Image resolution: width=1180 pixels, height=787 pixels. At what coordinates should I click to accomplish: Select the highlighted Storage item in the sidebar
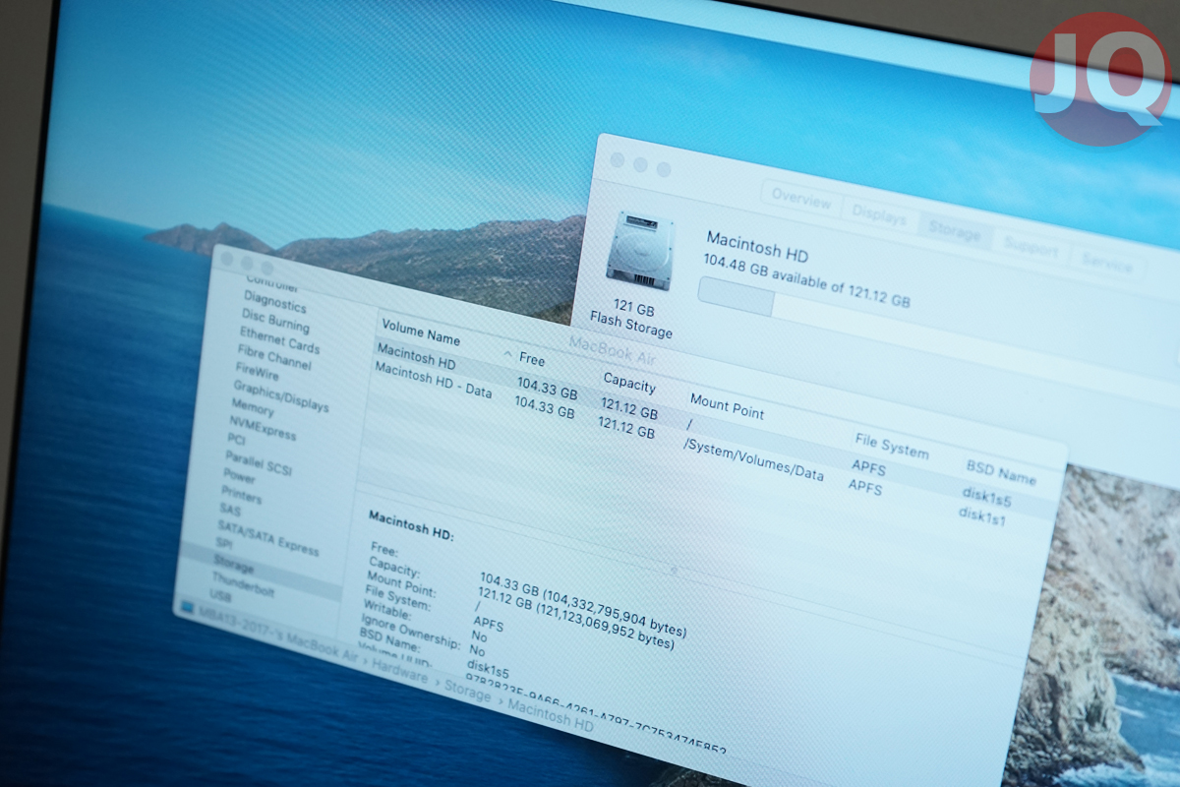[x=233, y=566]
